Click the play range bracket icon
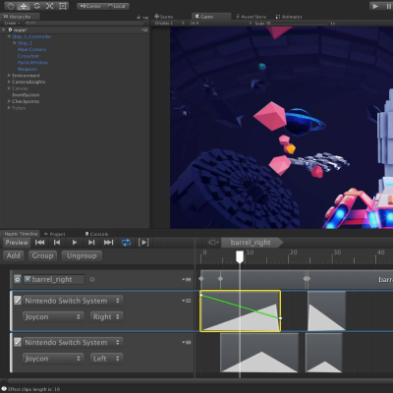This screenshot has width=393, height=393. tap(143, 243)
